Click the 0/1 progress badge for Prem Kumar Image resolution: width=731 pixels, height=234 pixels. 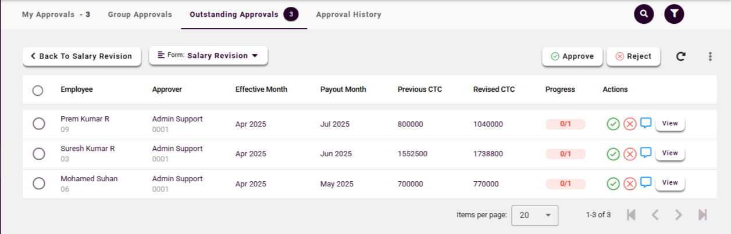tap(565, 124)
